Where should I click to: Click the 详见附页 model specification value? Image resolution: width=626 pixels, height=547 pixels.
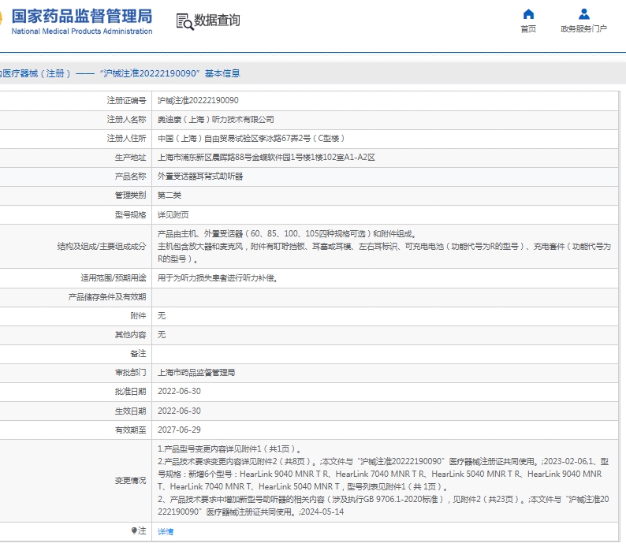173,214
